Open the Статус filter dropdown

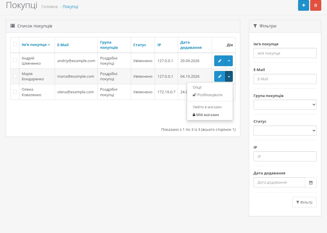click(x=285, y=131)
